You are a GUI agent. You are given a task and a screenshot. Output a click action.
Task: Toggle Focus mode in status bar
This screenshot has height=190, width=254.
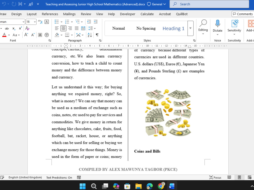click(x=215, y=177)
